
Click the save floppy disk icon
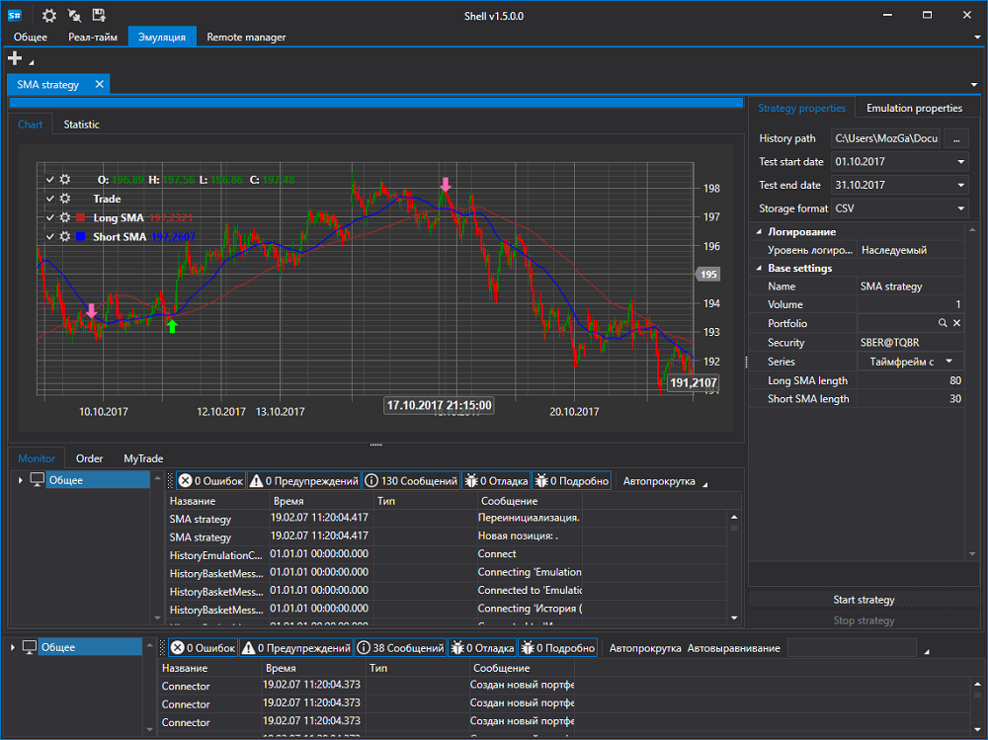coord(98,15)
